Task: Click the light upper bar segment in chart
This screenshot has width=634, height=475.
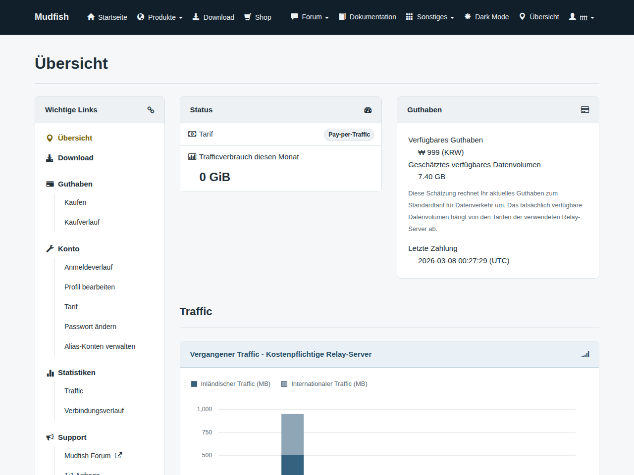Action: tap(293, 434)
